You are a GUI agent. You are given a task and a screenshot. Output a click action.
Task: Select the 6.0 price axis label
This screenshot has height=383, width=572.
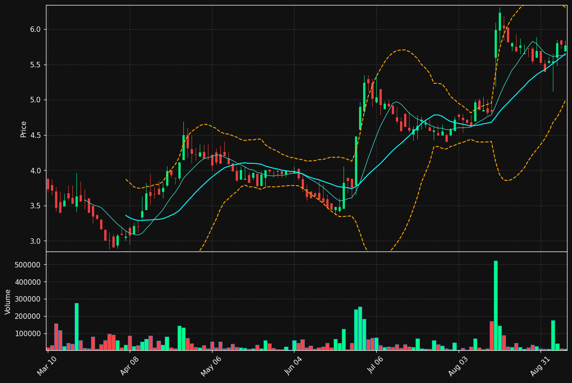(35, 30)
